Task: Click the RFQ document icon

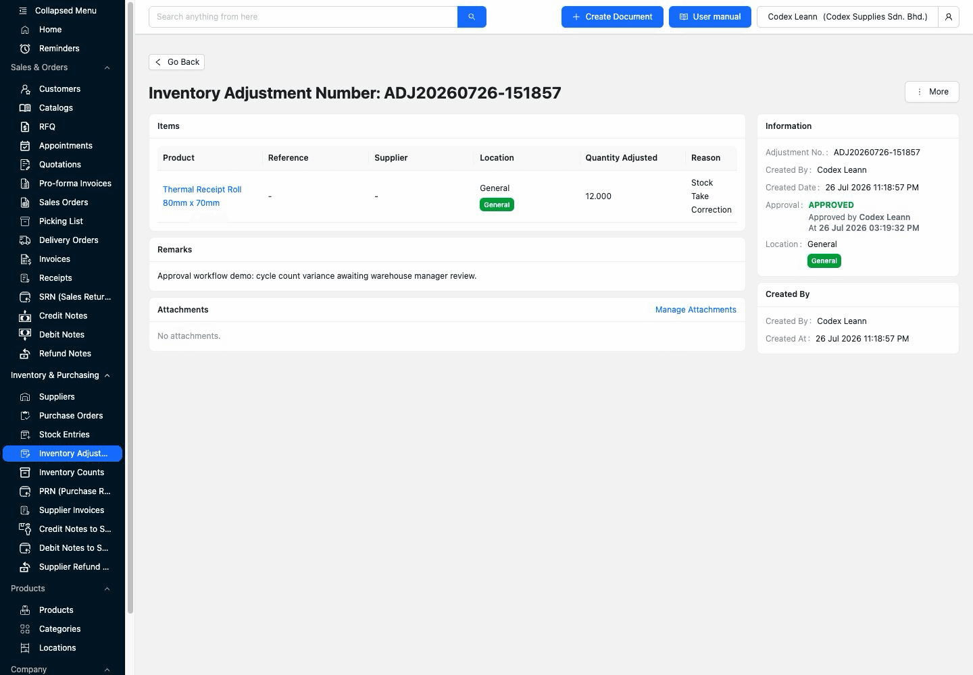Action: point(25,127)
